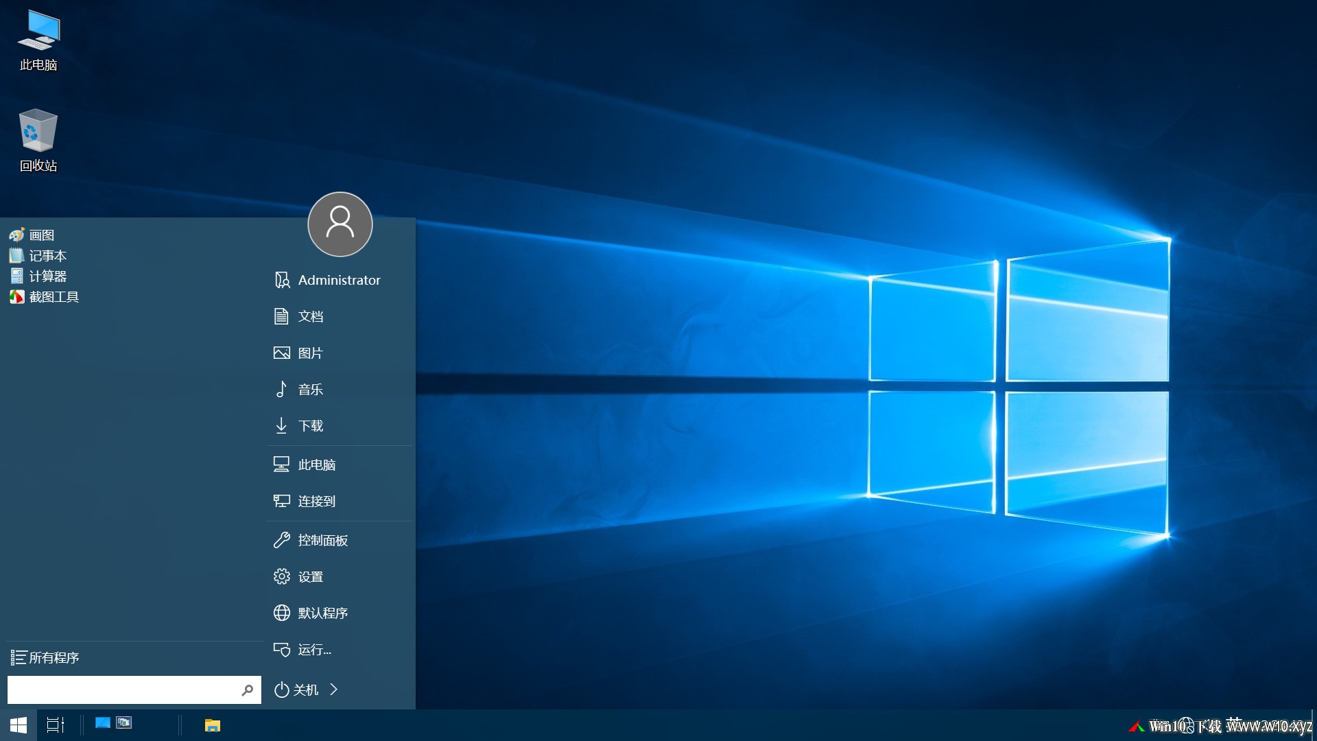Launch 画图 from the Start menu
Viewport: 1317px width, 741px height.
[x=32, y=235]
